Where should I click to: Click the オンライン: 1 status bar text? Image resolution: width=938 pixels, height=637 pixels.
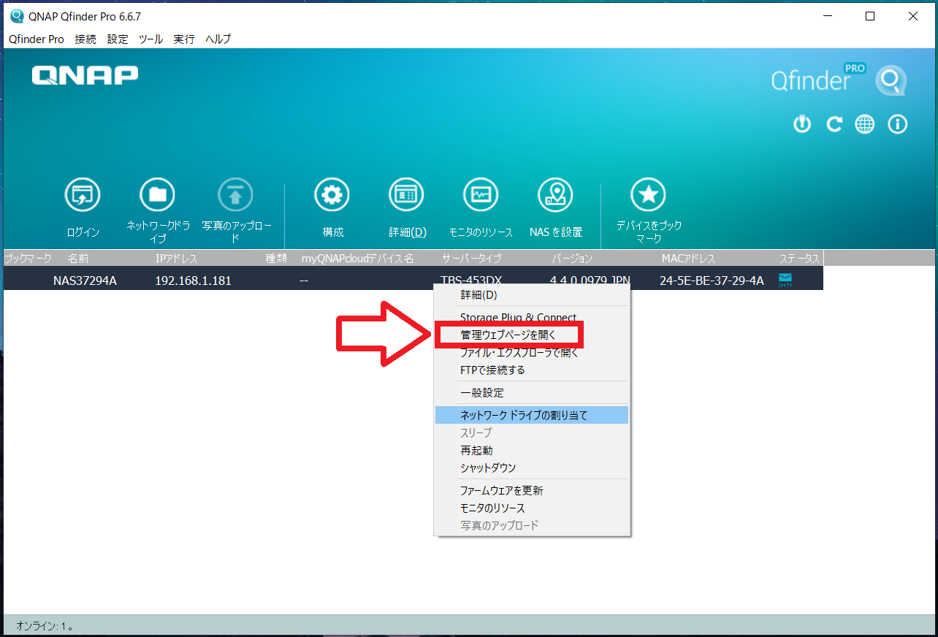45,626
